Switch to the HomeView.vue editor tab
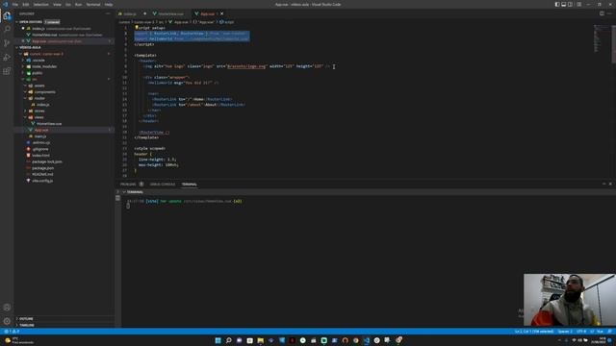The image size is (616, 346). click(170, 13)
